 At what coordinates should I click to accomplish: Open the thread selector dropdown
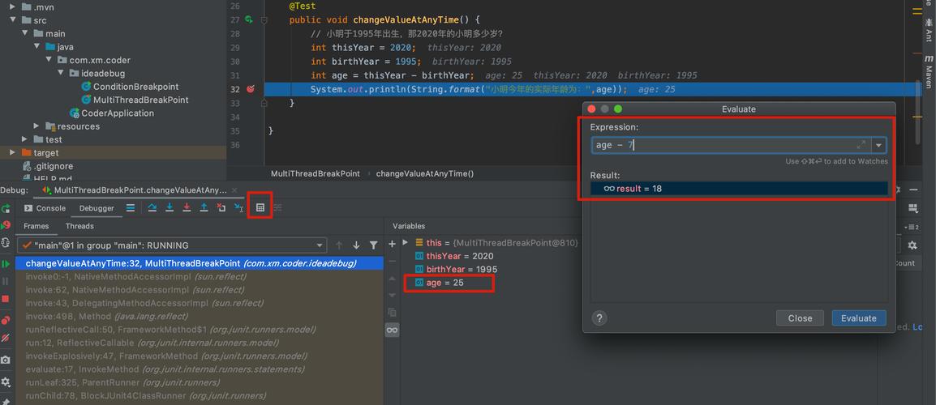pyautogui.click(x=172, y=245)
